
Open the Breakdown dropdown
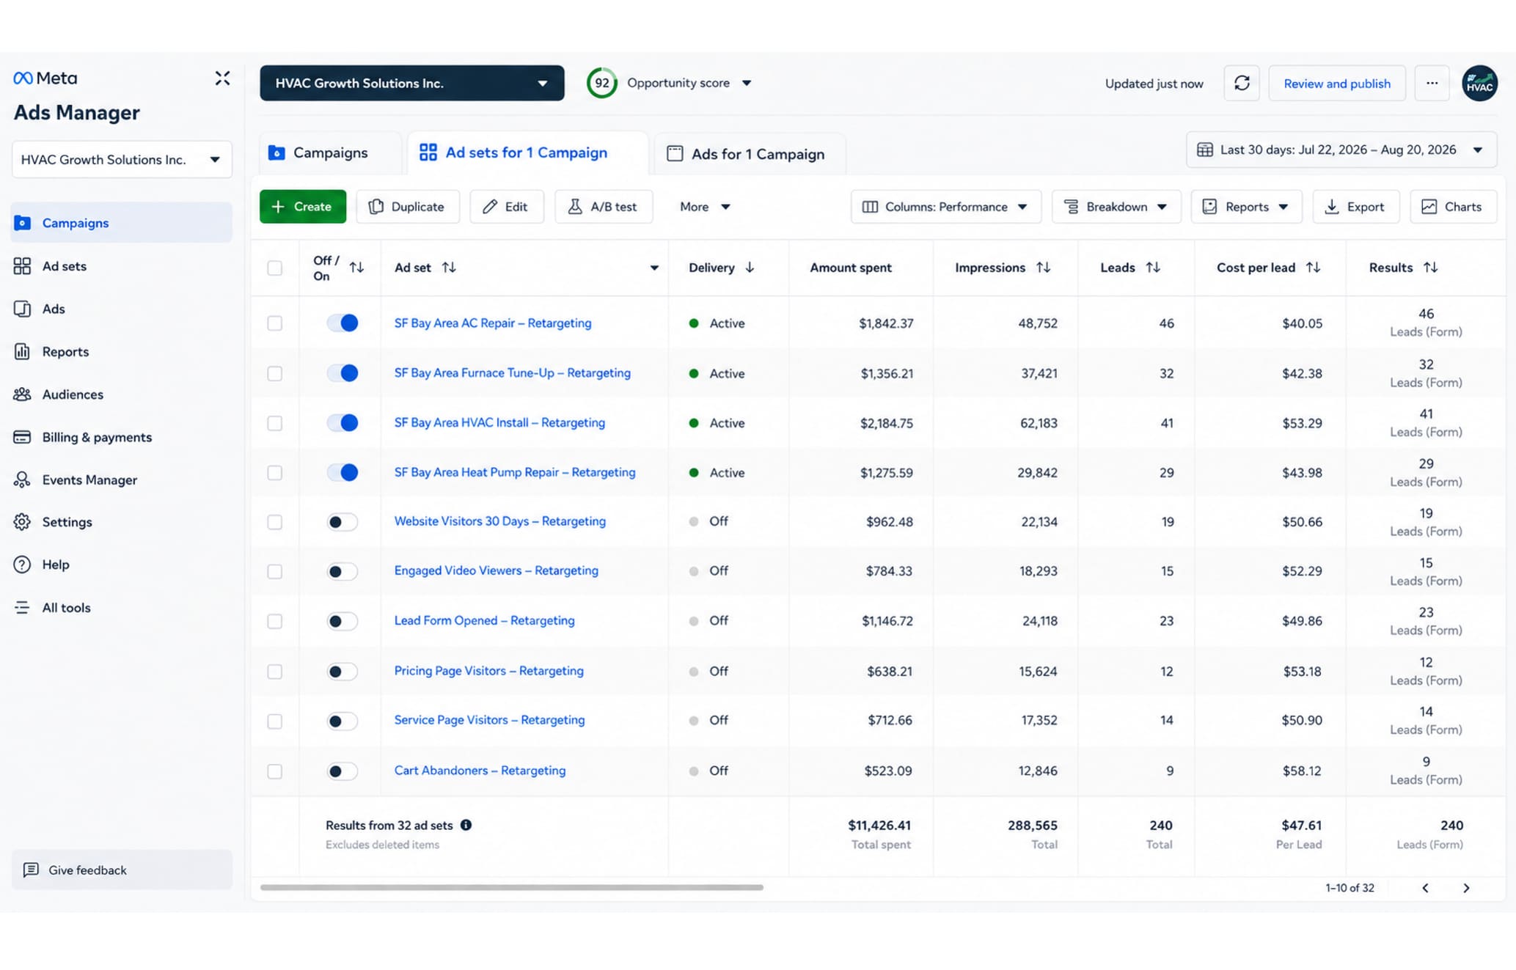(1116, 207)
